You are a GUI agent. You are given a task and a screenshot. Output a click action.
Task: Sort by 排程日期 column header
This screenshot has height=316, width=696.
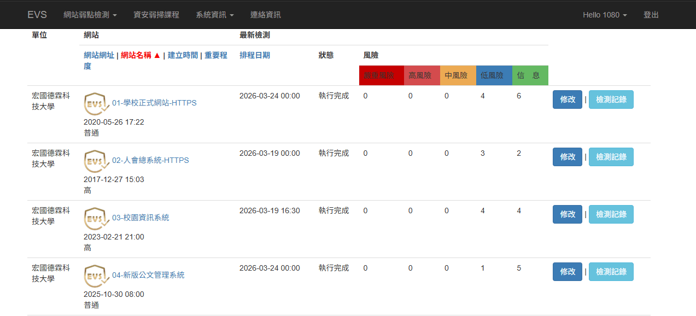(x=255, y=55)
